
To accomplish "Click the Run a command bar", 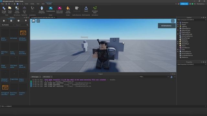I will pos(103,106).
